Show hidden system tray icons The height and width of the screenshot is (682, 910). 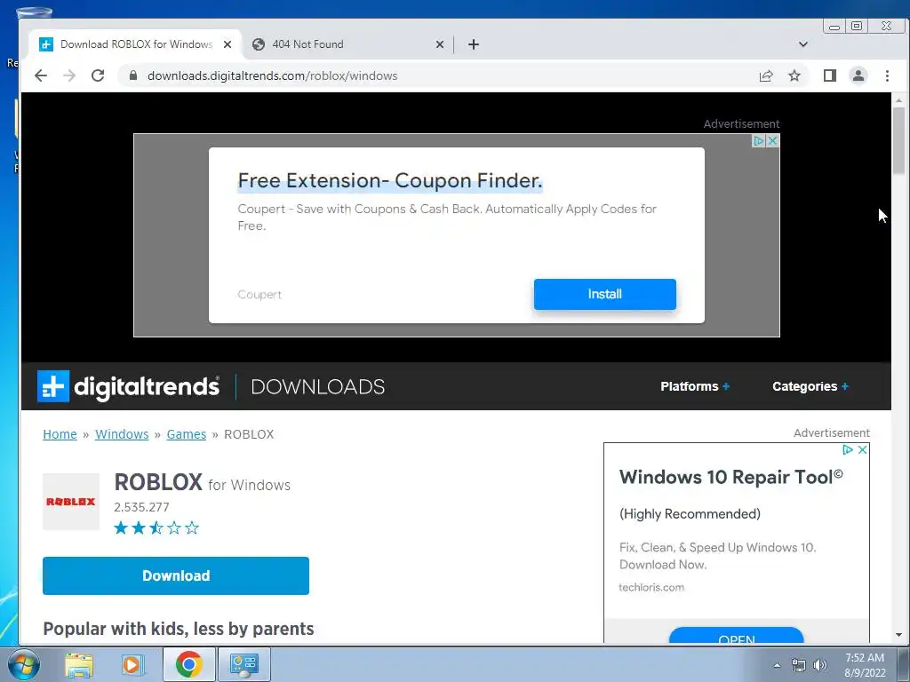pyautogui.click(x=777, y=665)
